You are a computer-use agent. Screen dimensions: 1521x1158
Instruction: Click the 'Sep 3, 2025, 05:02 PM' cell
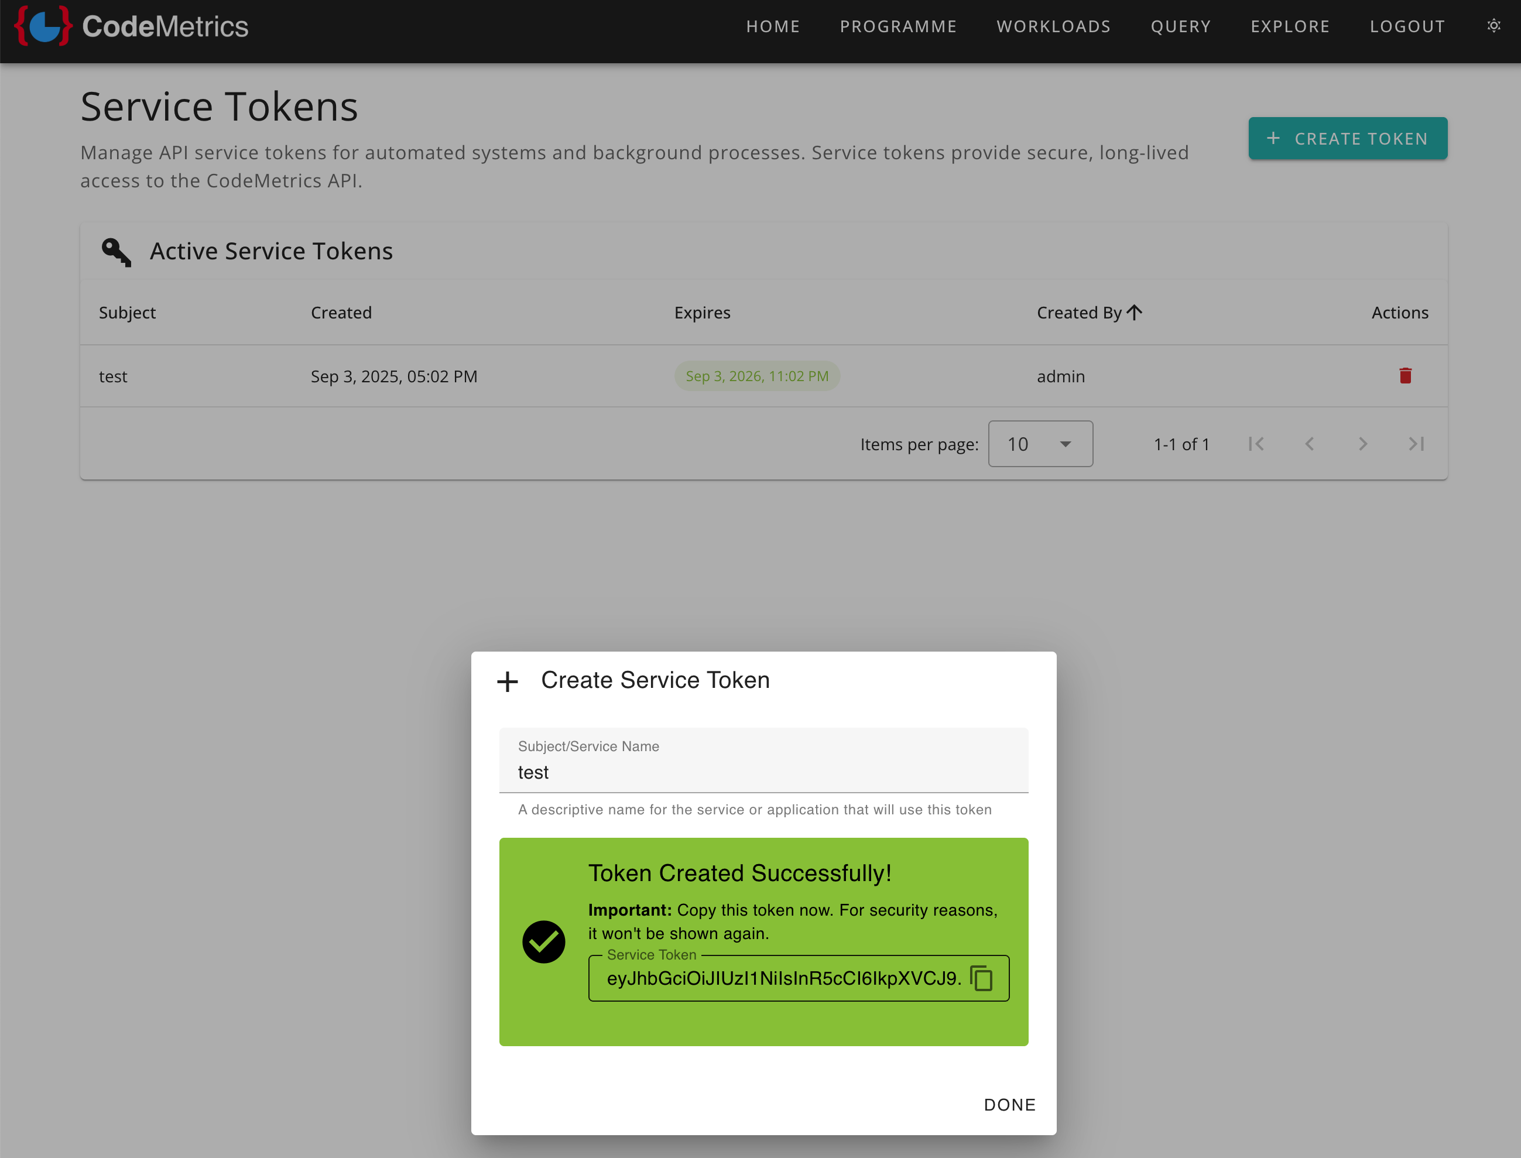393,376
